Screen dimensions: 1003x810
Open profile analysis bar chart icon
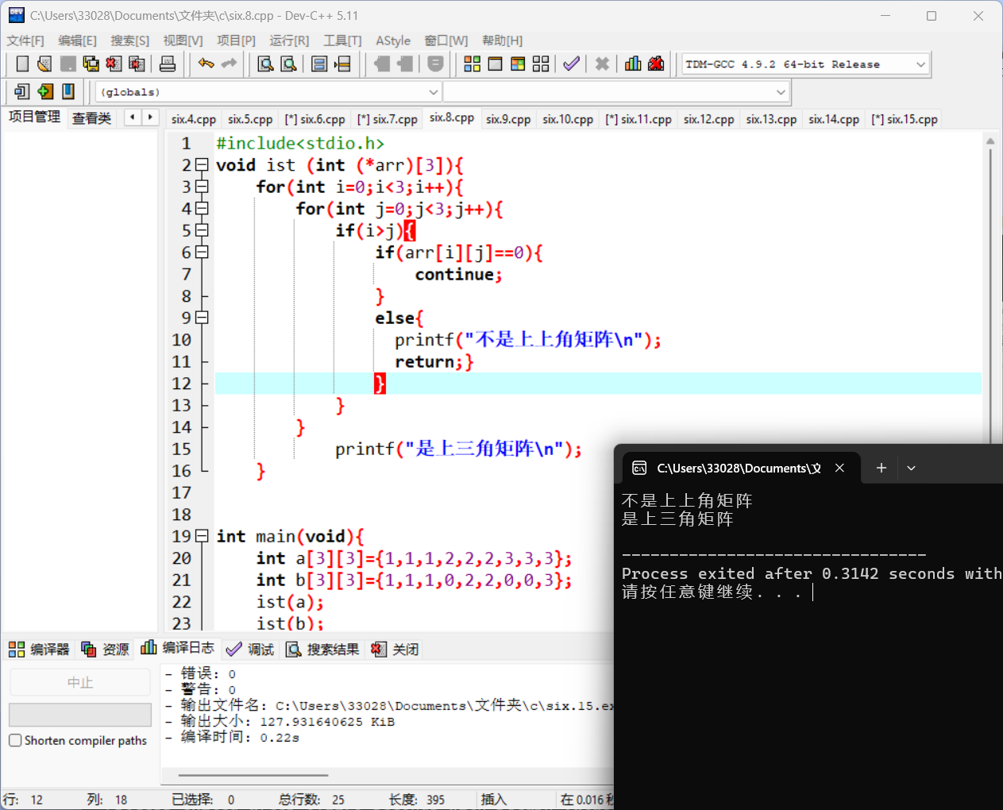(x=633, y=64)
